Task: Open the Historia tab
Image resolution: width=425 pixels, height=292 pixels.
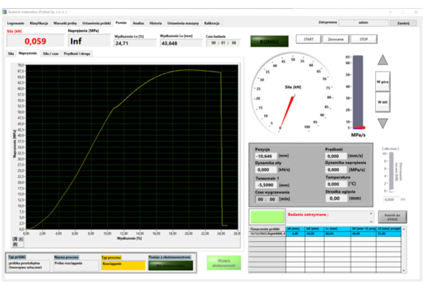Action: [x=155, y=23]
